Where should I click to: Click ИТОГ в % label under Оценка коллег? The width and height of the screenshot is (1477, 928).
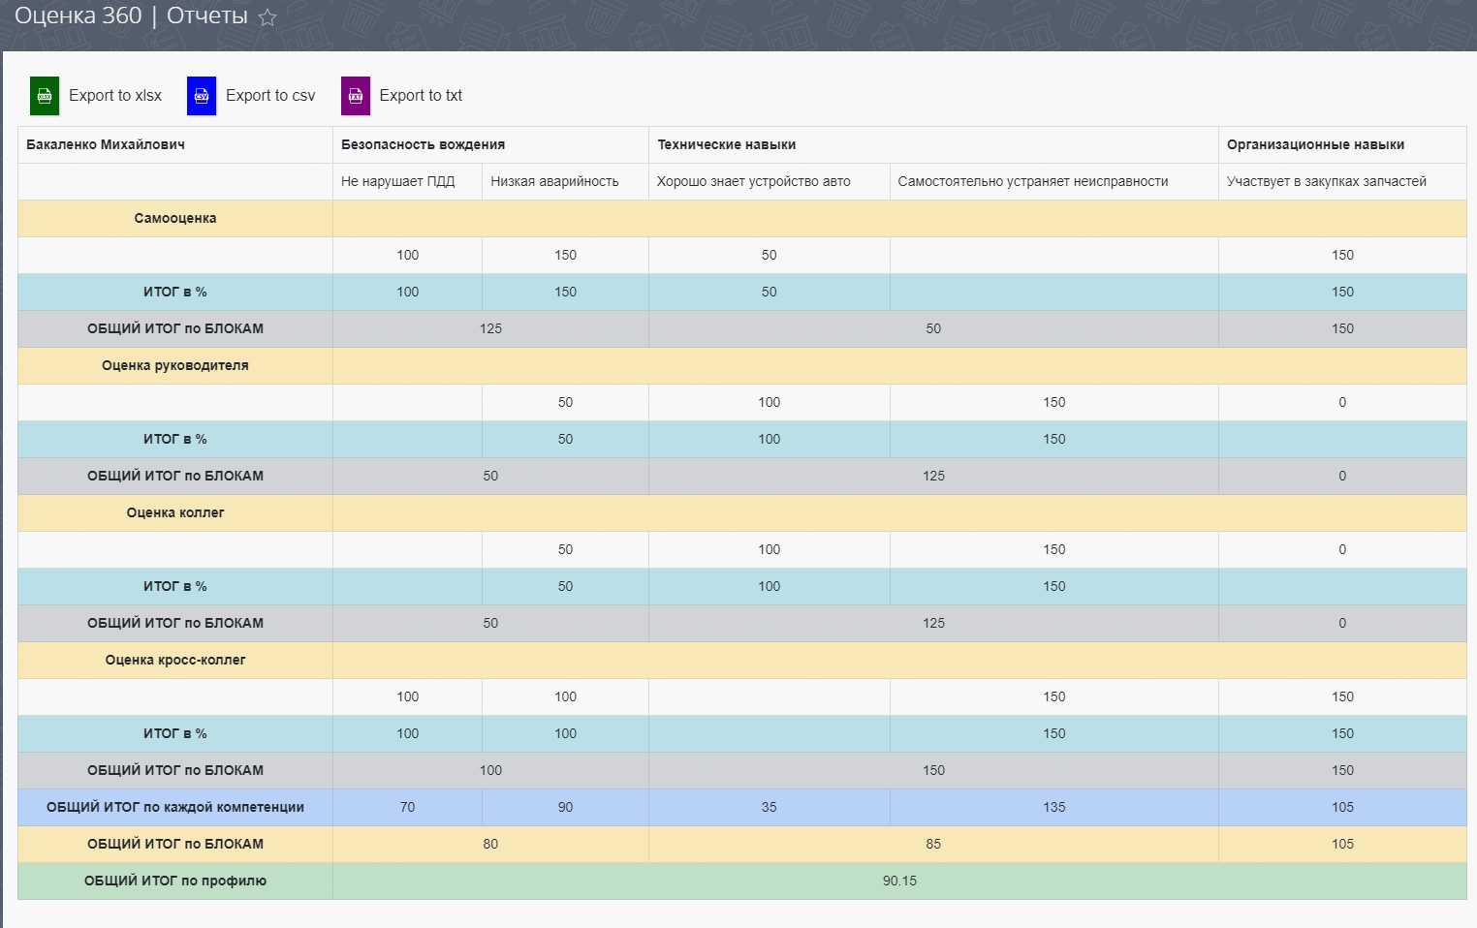(175, 586)
